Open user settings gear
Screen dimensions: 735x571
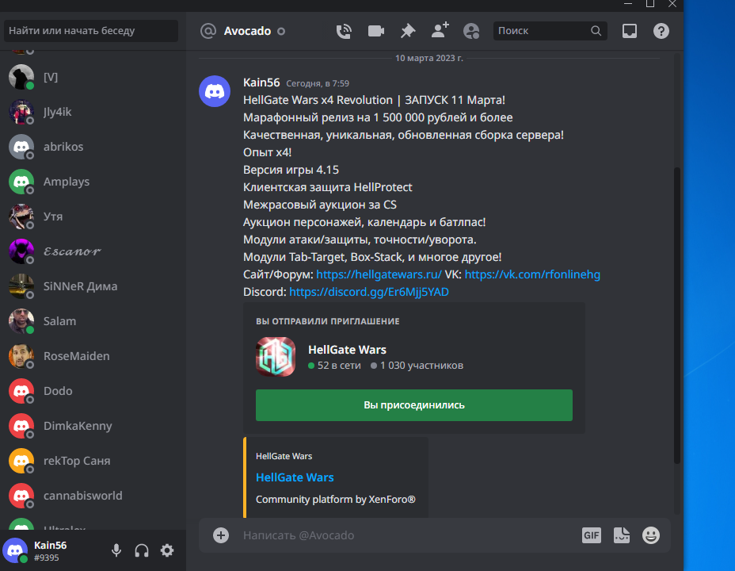click(x=167, y=550)
